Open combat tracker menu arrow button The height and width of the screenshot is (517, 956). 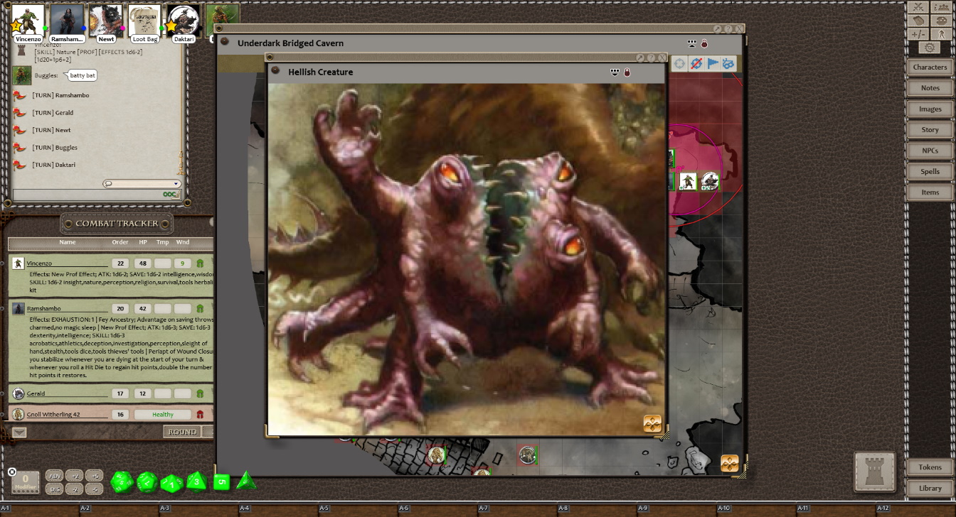tap(19, 432)
